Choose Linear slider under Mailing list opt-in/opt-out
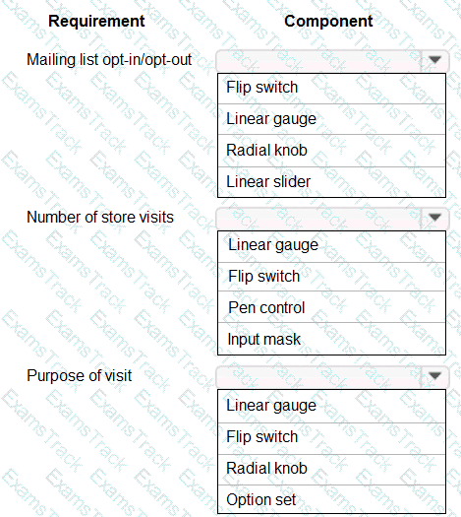Image resolution: width=461 pixels, height=517 pixels. [x=331, y=181]
